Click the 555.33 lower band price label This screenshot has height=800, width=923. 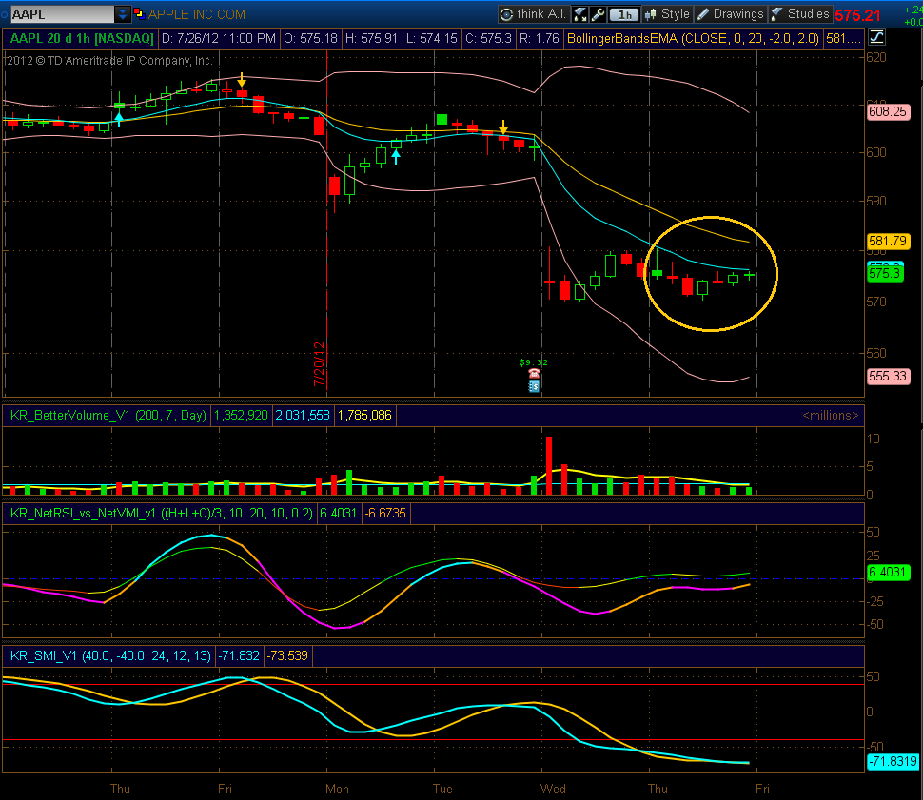pos(888,376)
